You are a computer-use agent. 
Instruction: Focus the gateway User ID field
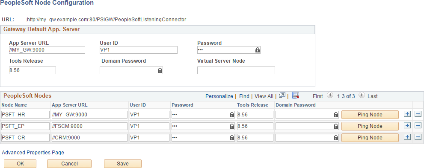139,50
